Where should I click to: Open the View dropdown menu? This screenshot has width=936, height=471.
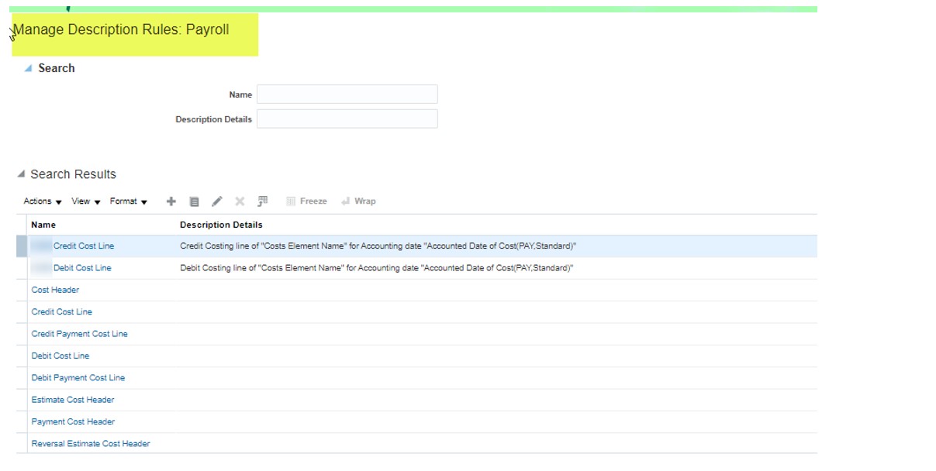pyautogui.click(x=86, y=201)
